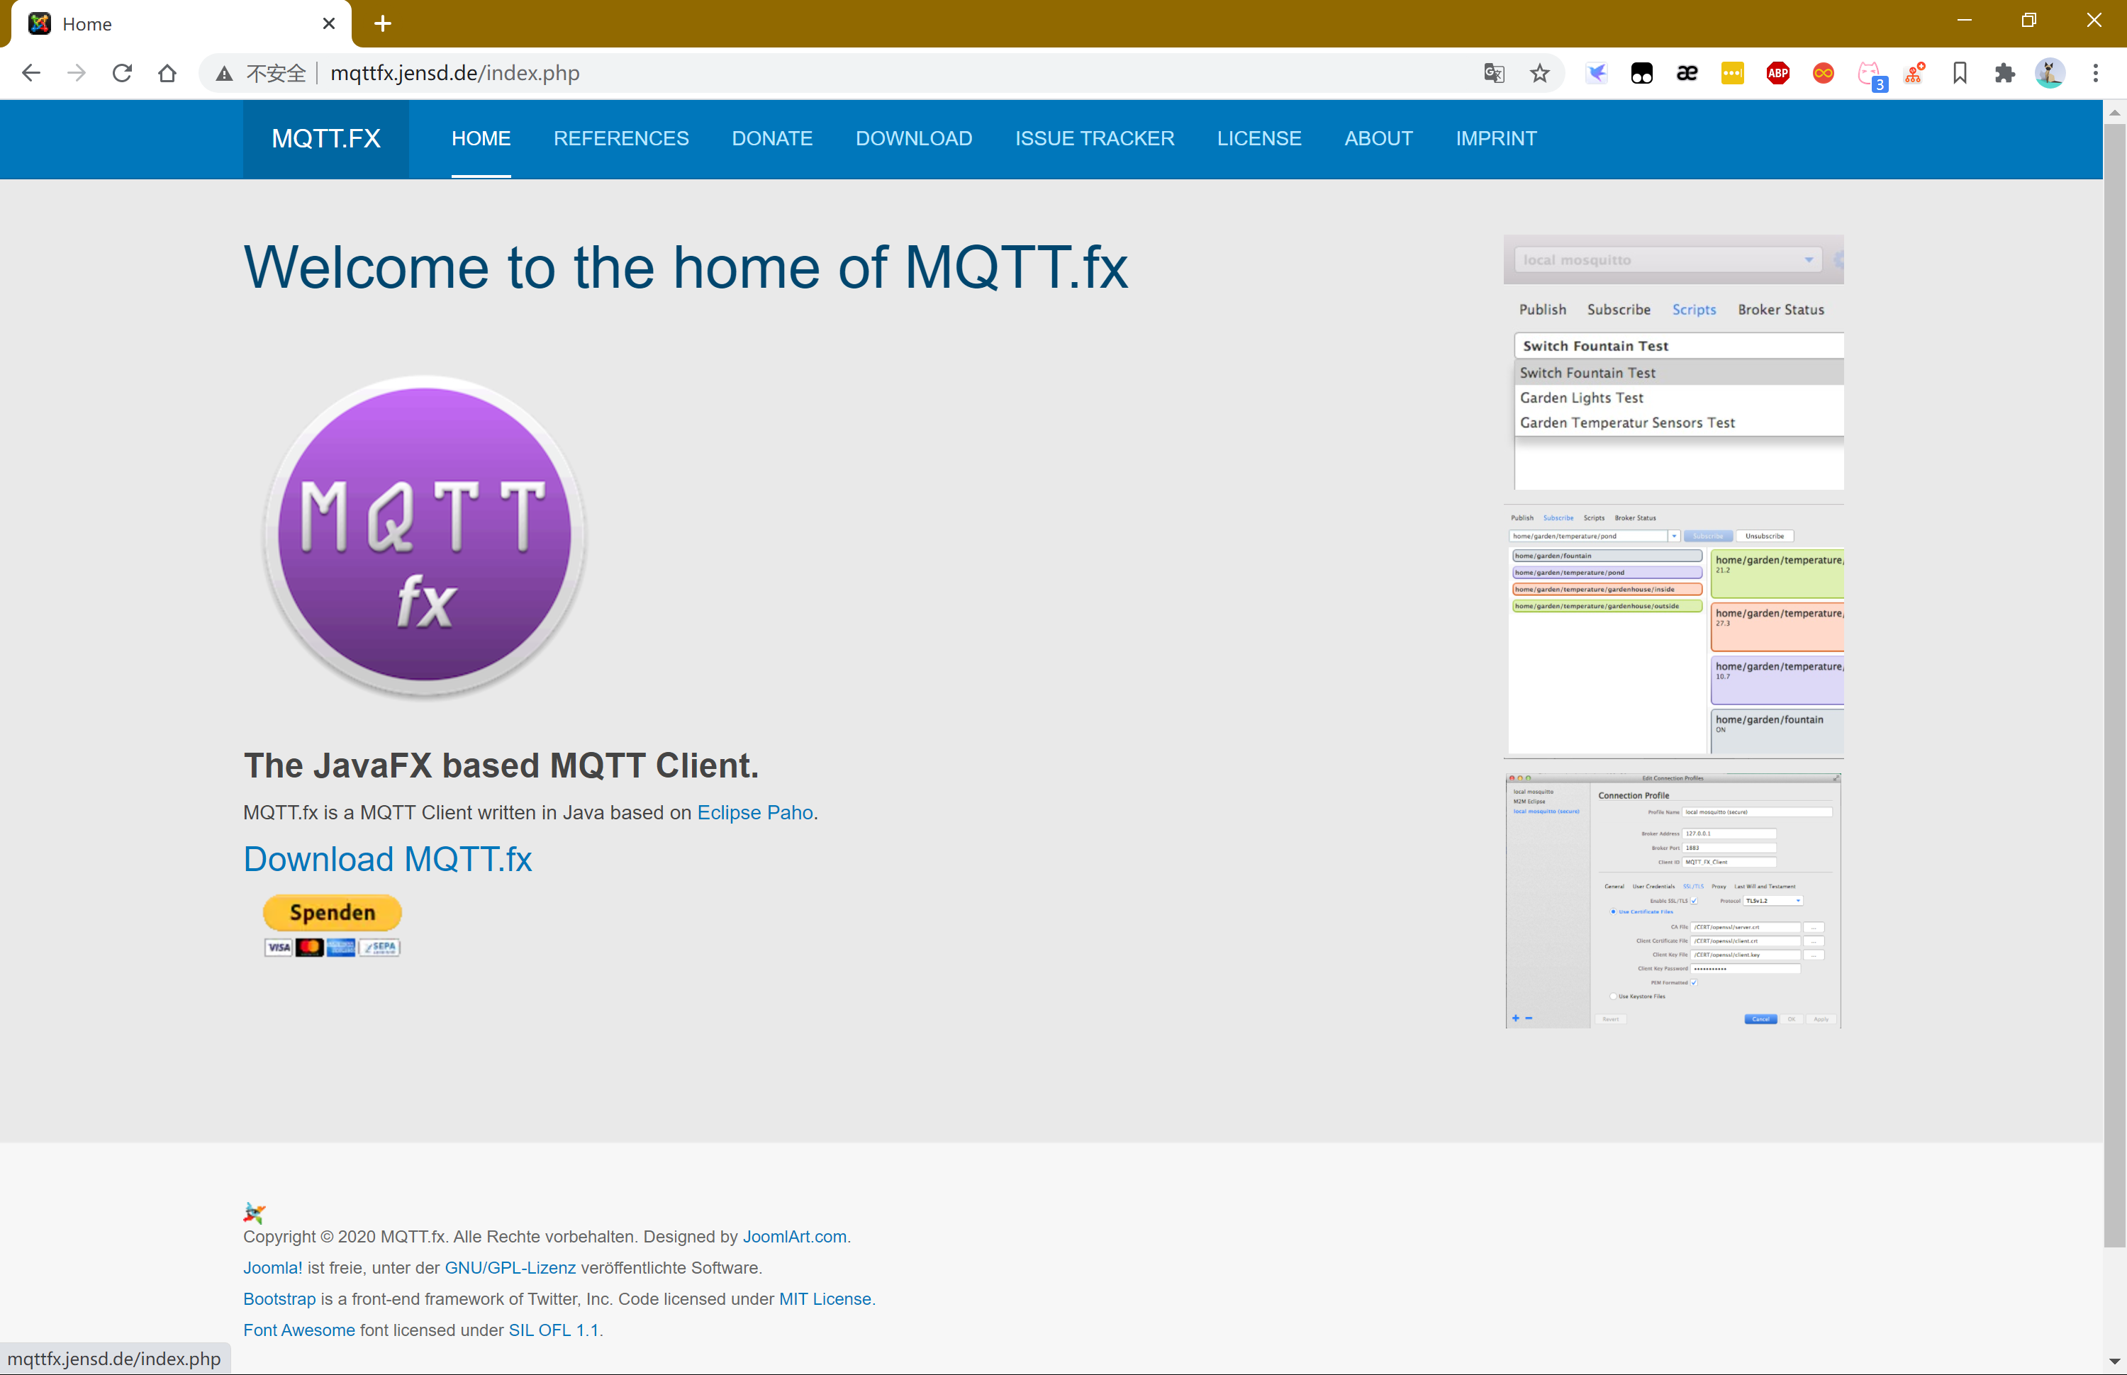This screenshot has width=2127, height=1375.
Task: Click the Joomla icon in the footer
Action: pyautogui.click(x=255, y=1213)
